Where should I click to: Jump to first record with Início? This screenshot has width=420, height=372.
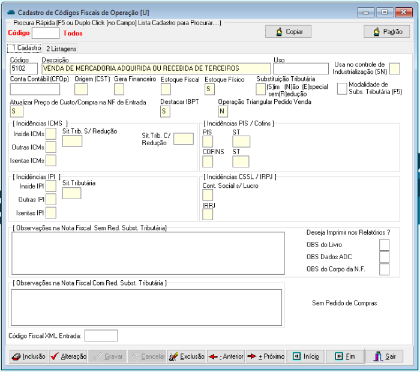point(305,356)
